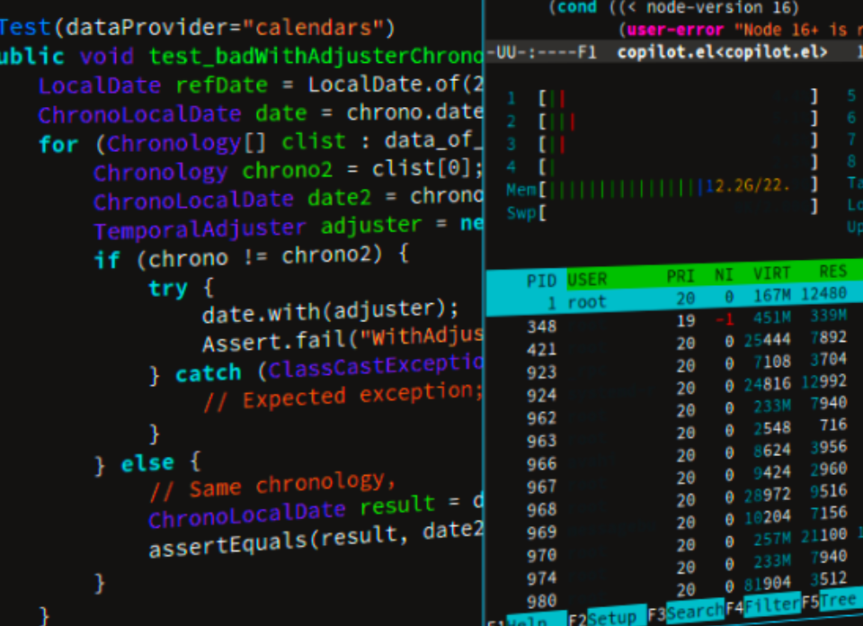Select the process row with PID 924

click(675, 389)
